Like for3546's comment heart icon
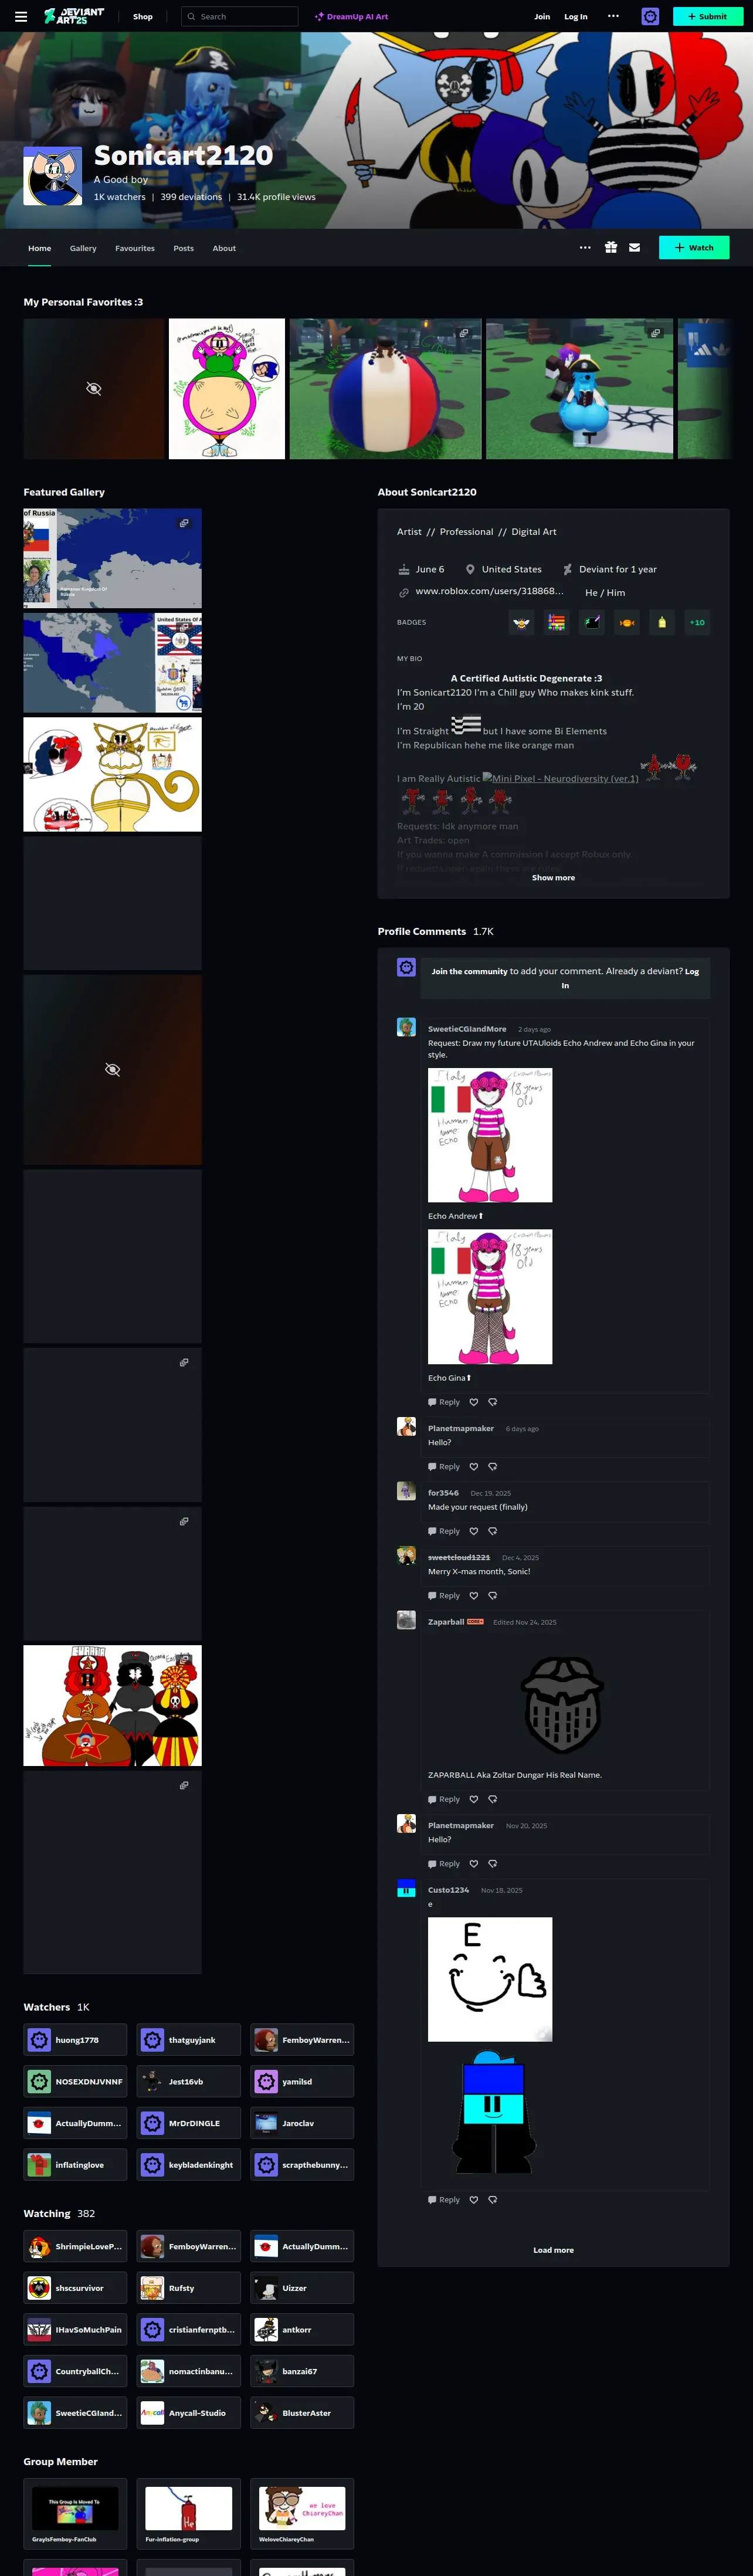 (x=474, y=1531)
